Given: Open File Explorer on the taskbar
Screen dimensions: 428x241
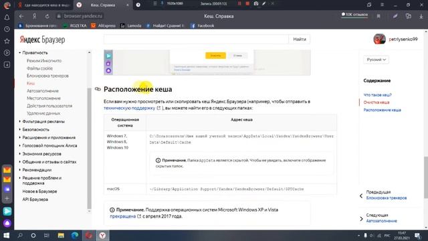Looking at the screenshot, I should click(x=61, y=235).
